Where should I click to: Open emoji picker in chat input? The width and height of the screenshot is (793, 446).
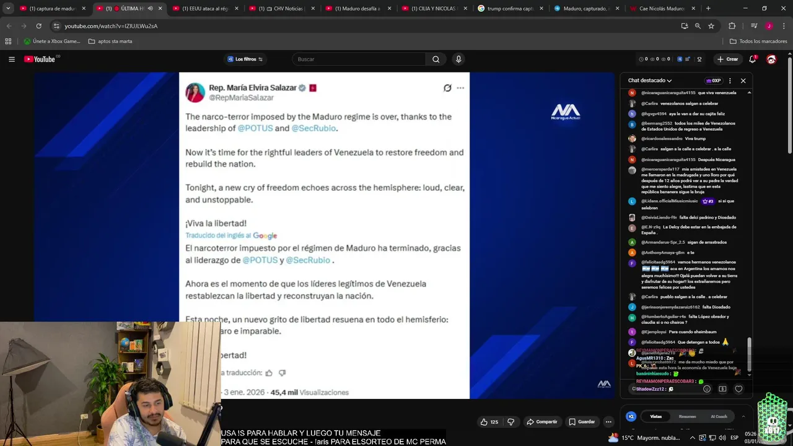(707, 389)
